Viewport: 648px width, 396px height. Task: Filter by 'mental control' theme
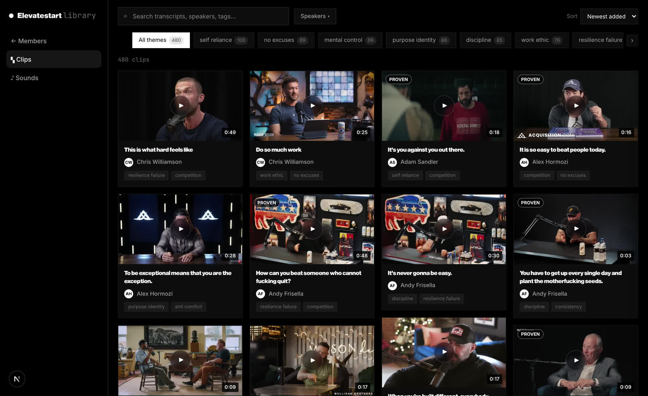point(350,40)
